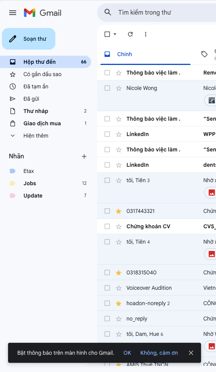Click Không, cảm ơn to decline notifications
216x372 pixels.
[x=159, y=353]
